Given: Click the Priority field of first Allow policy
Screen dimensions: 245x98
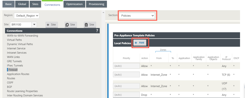Looking at the screenshot, I should click(x=126, y=66).
